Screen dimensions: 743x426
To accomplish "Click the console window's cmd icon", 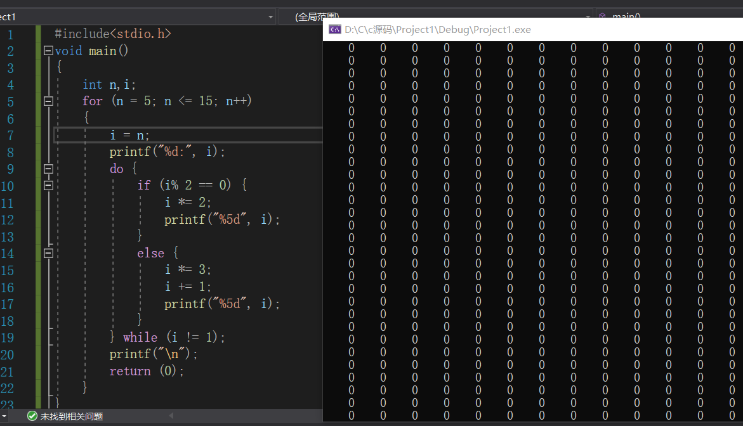I will [335, 30].
